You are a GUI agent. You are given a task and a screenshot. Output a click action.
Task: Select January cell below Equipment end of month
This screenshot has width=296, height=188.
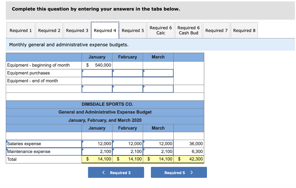click(97, 89)
